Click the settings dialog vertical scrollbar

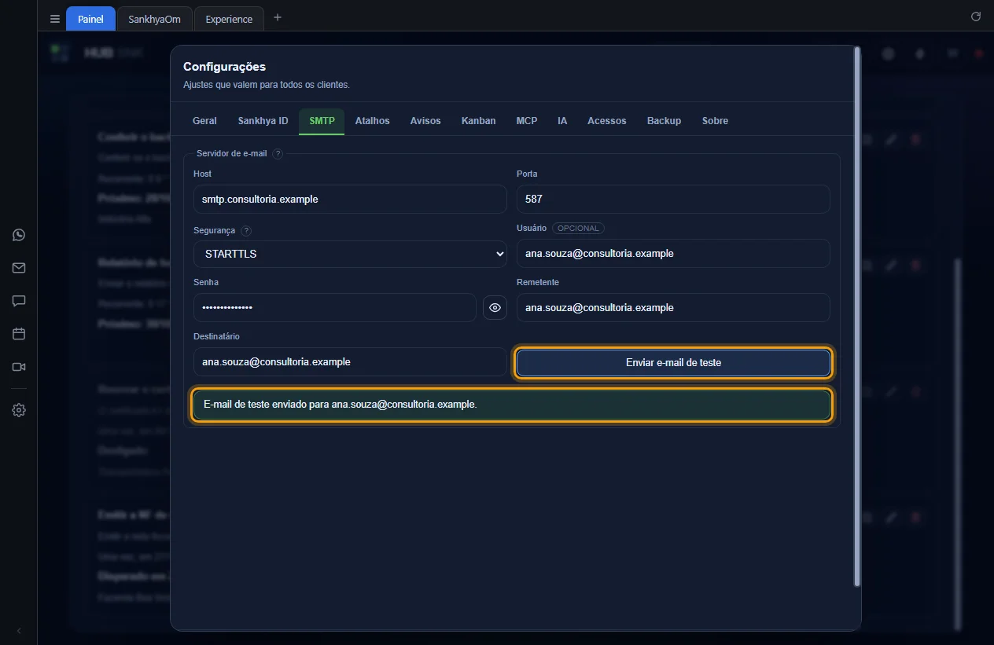[857, 316]
